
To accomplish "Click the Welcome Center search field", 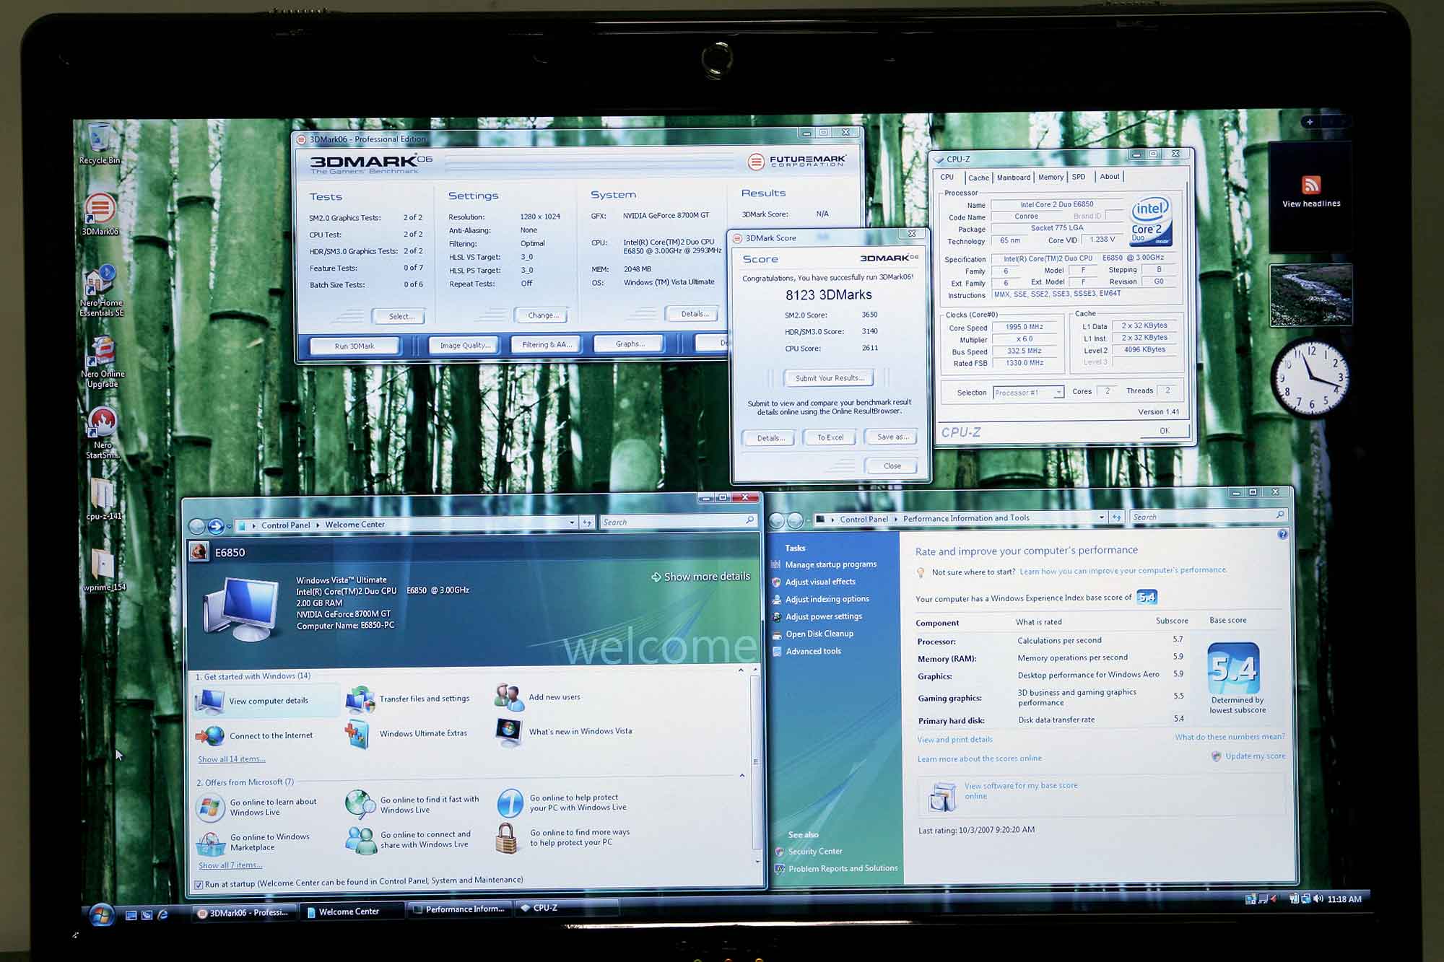I will 677,521.
